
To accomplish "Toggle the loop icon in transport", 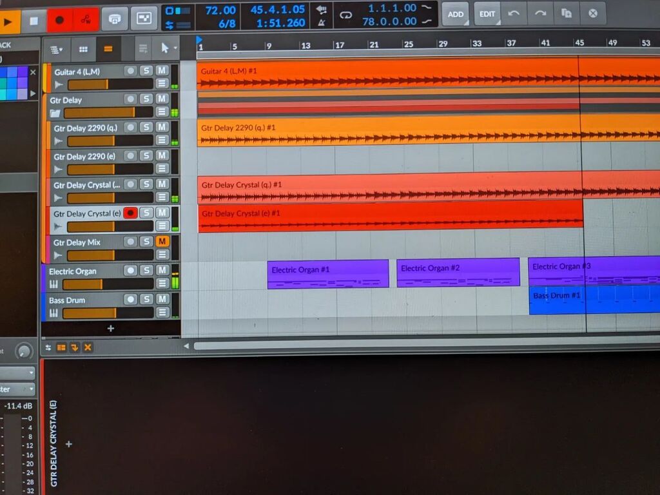I will coord(345,15).
